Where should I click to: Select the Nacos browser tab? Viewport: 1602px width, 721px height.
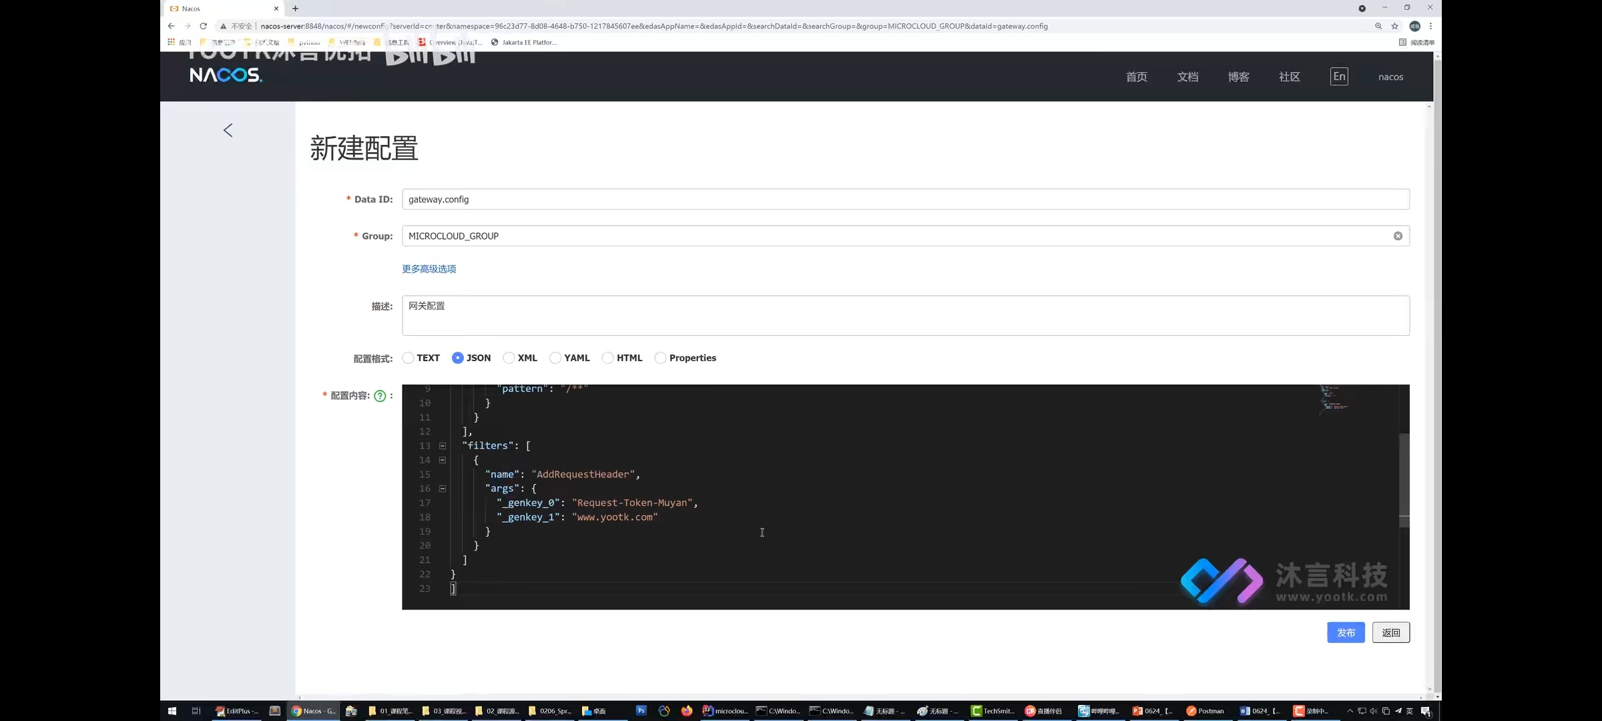224,9
